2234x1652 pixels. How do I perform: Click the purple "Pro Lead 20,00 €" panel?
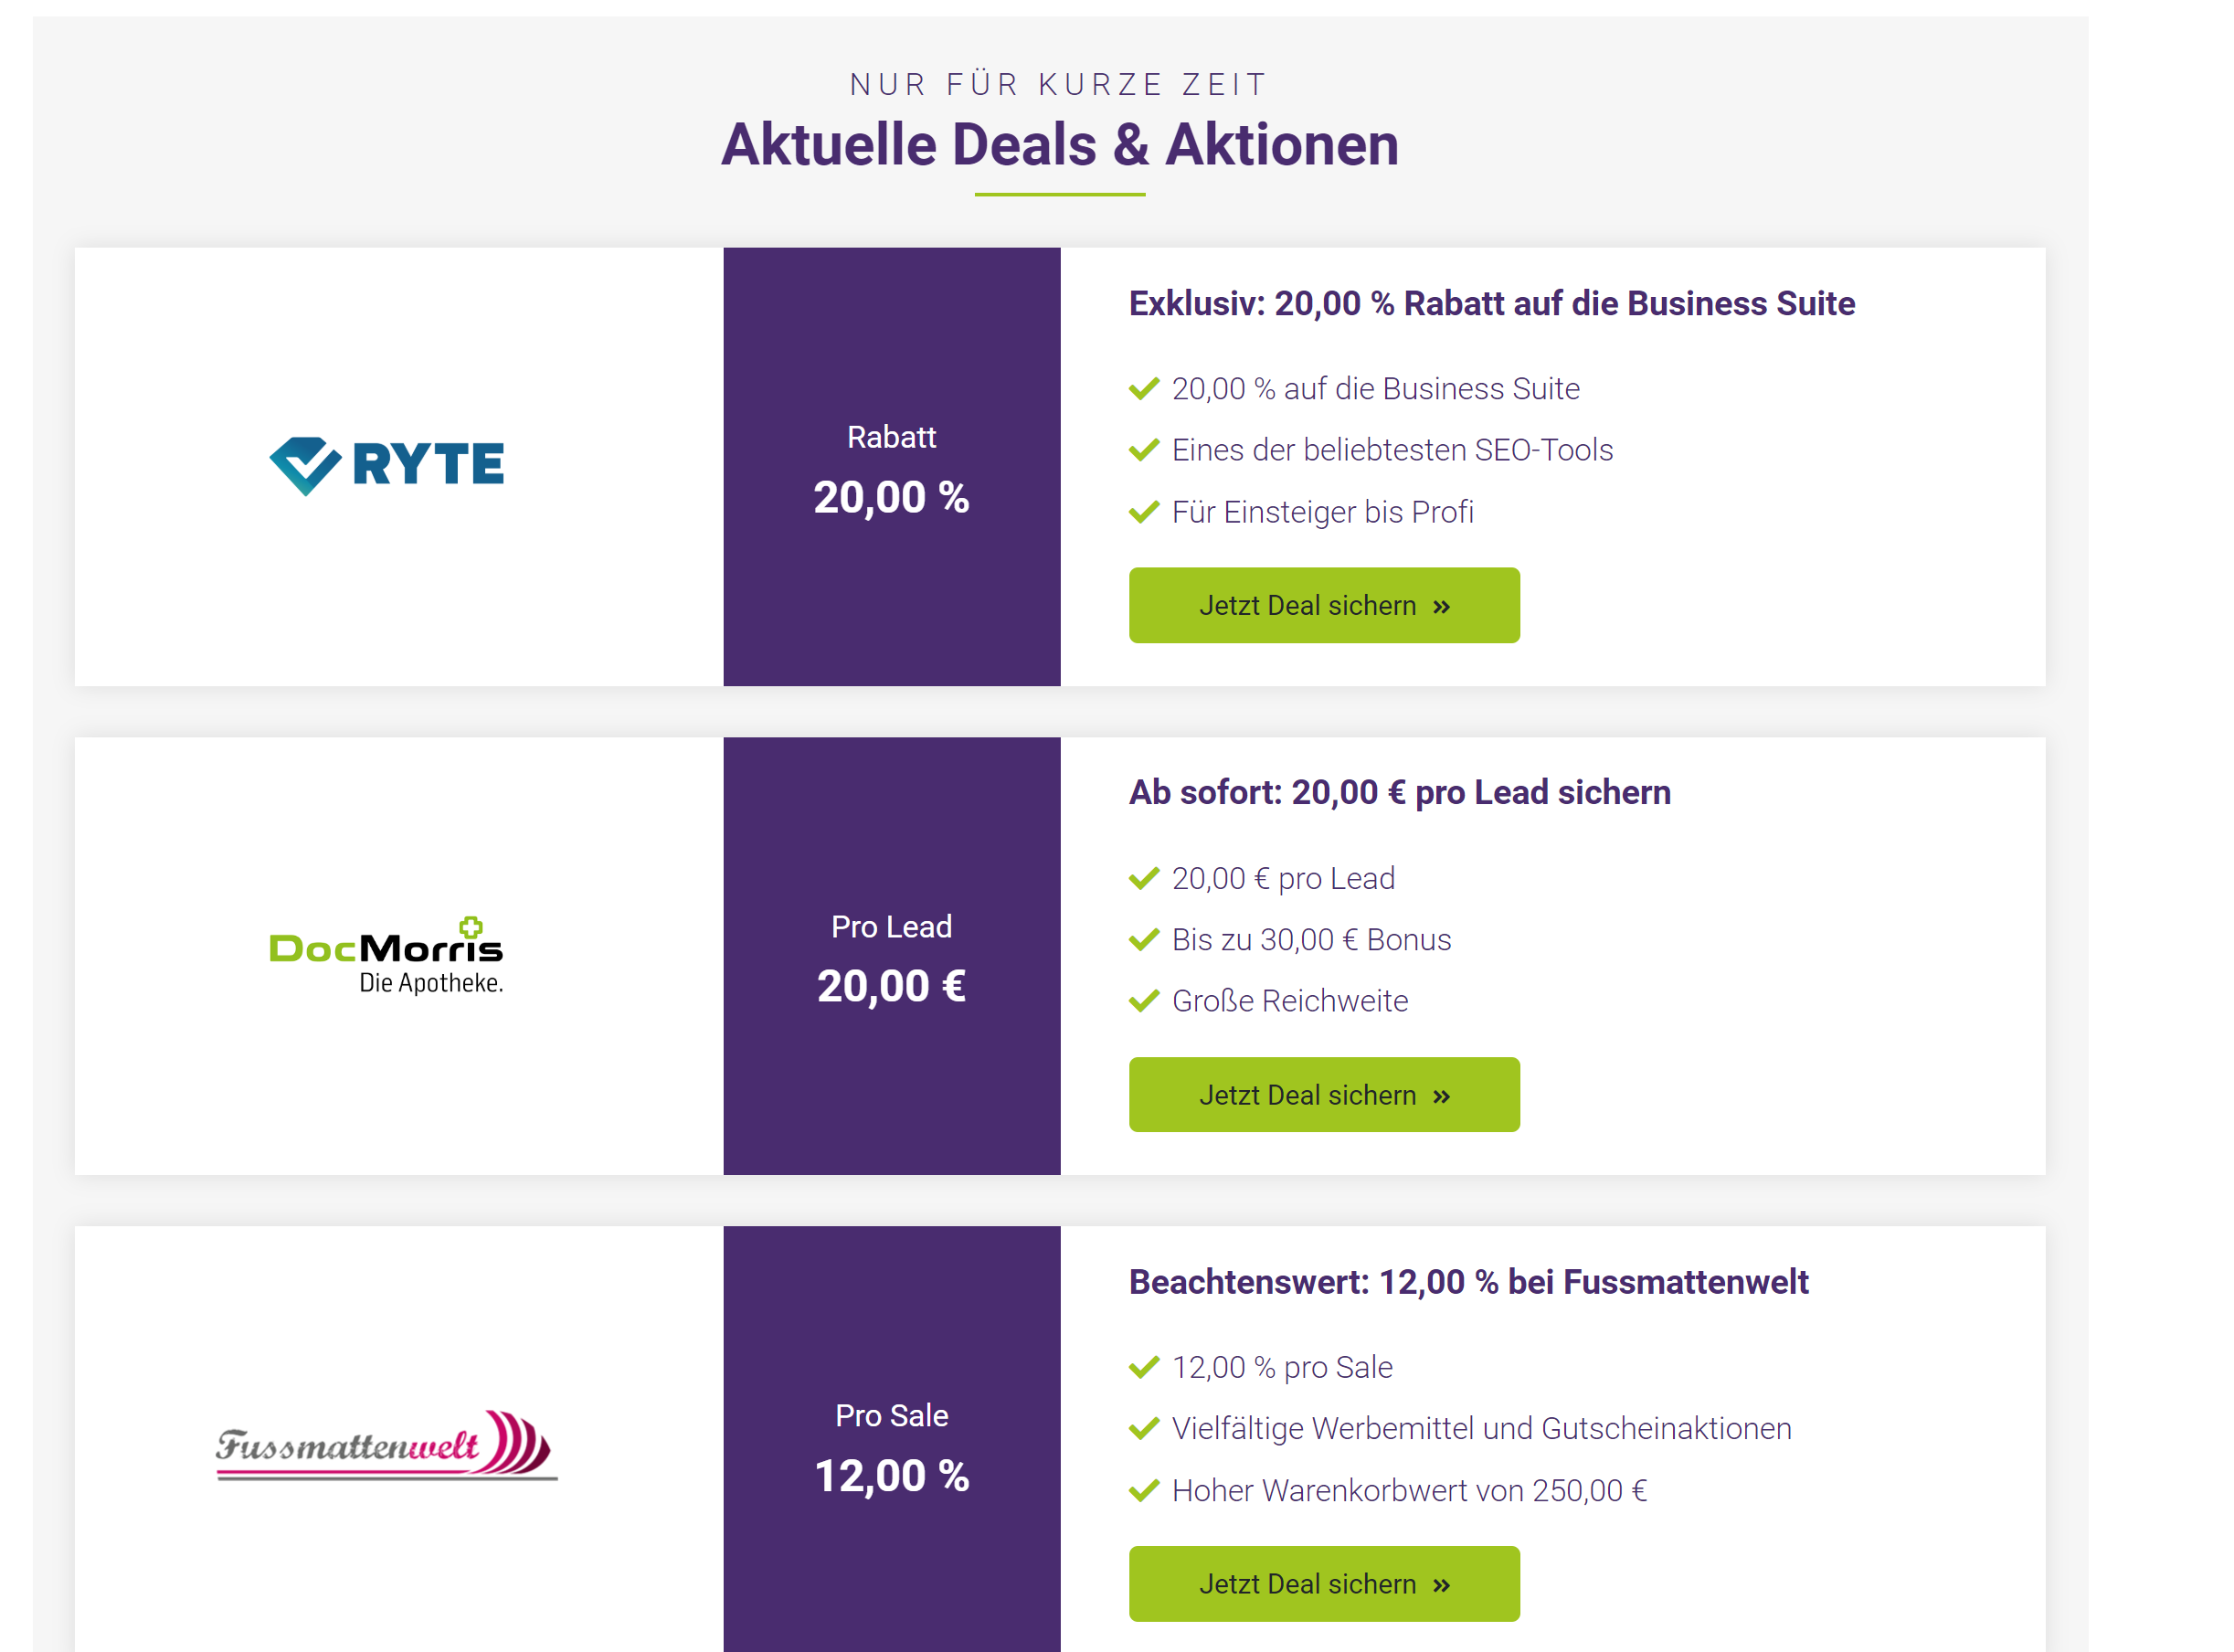[892, 956]
